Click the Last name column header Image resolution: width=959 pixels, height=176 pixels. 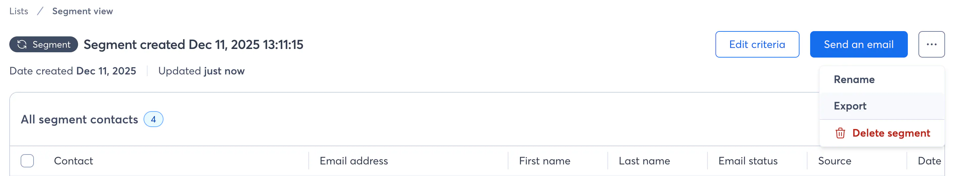coord(644,161)
